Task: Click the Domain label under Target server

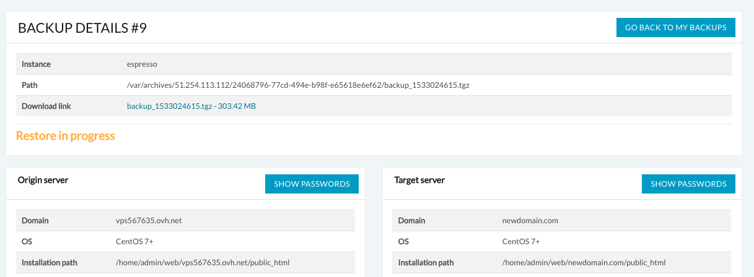Action: click(411, 221)
